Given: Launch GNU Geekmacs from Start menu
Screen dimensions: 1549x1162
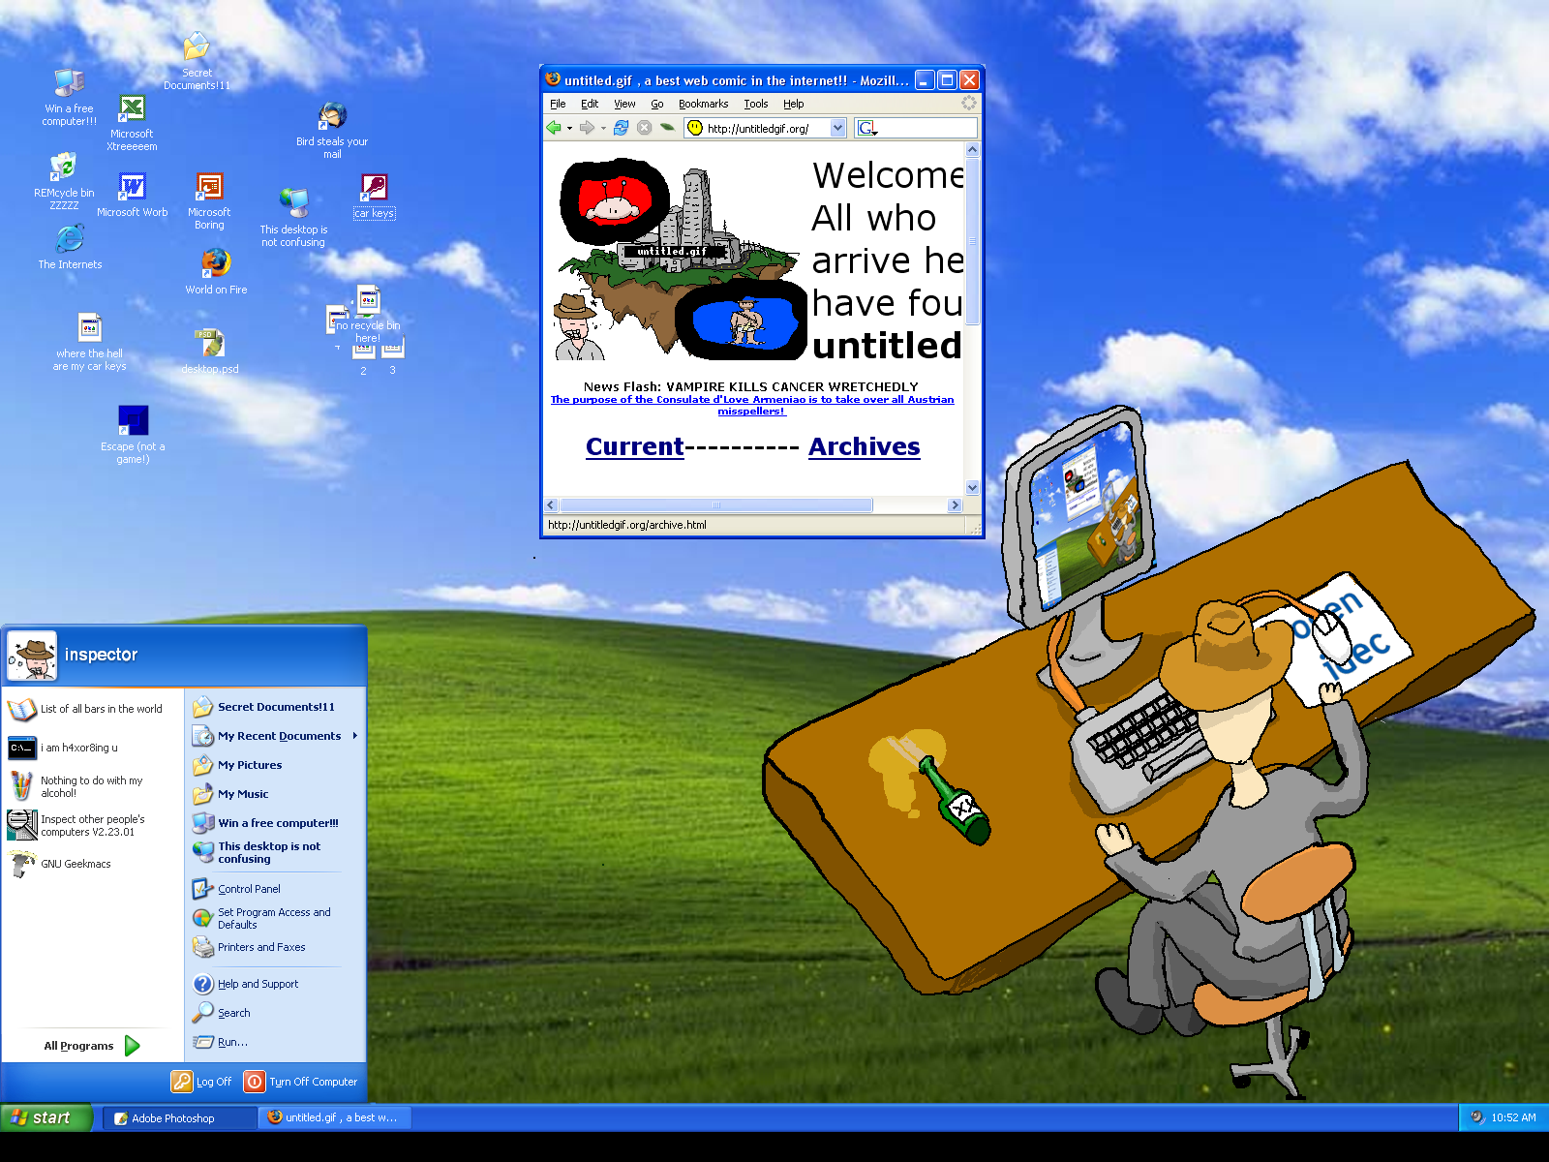Looking at the screenshot, I should pyautogui.click(x=93, y=864).
